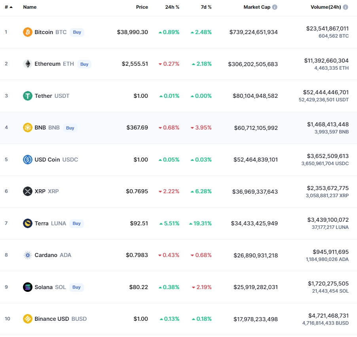This screenshot has width=357, height=337.
Task: Sort table by Name column header
Action: click(30, 7)
